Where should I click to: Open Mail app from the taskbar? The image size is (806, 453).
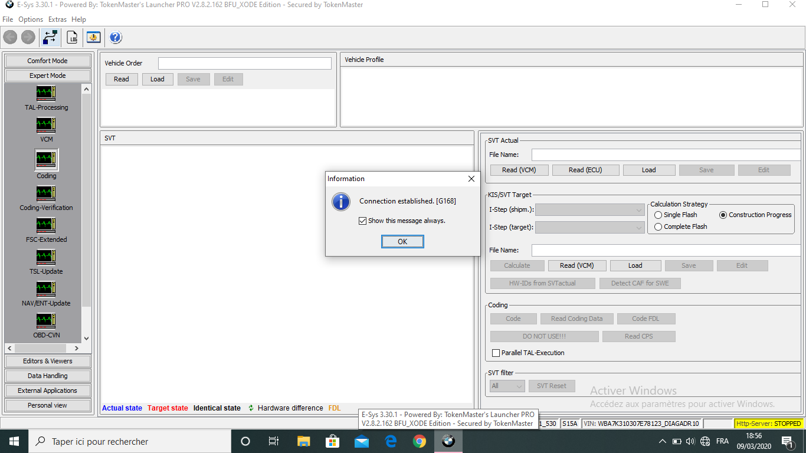361,441
